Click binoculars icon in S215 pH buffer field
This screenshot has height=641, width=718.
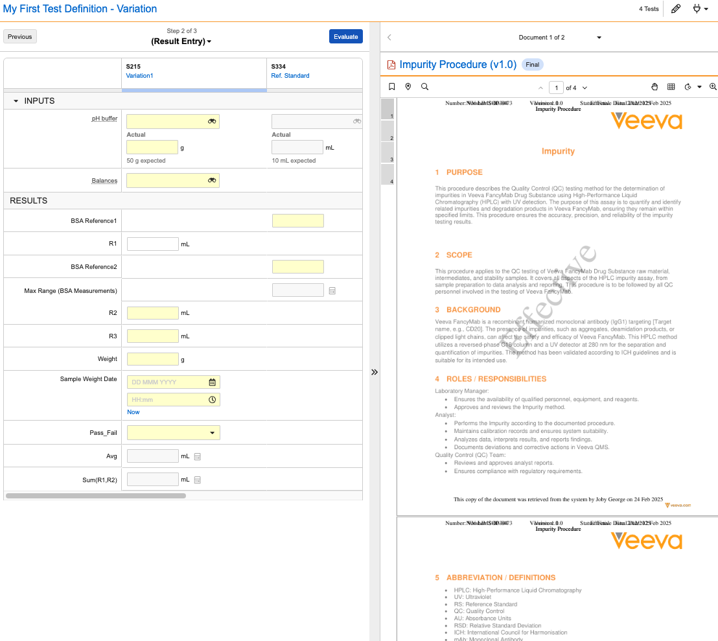[211, 121]
